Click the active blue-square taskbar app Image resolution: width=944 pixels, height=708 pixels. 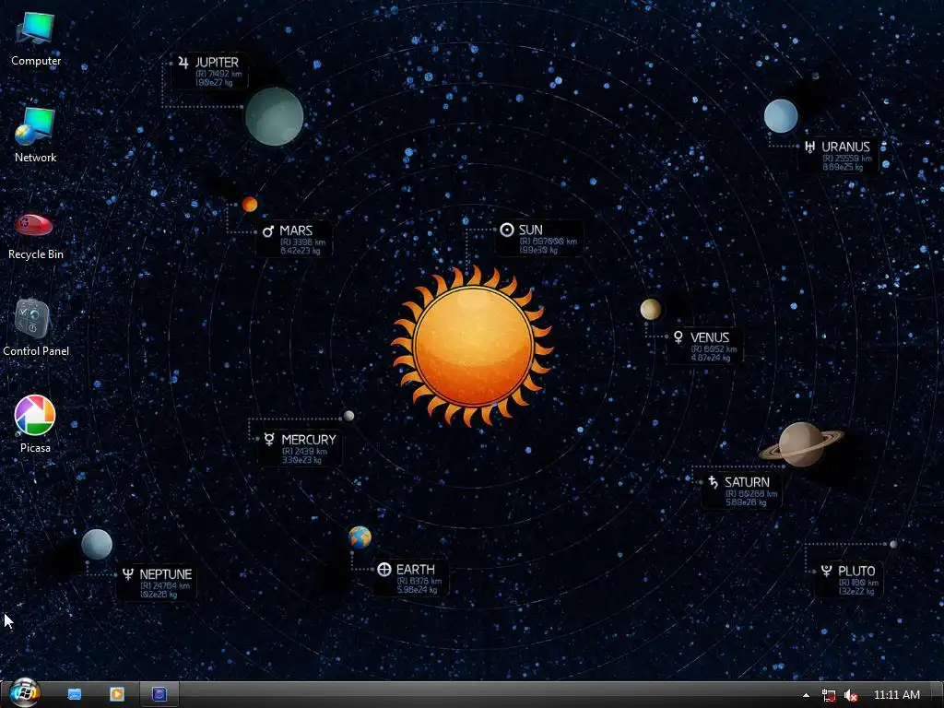pyautogui.click(x=159, y=694)
